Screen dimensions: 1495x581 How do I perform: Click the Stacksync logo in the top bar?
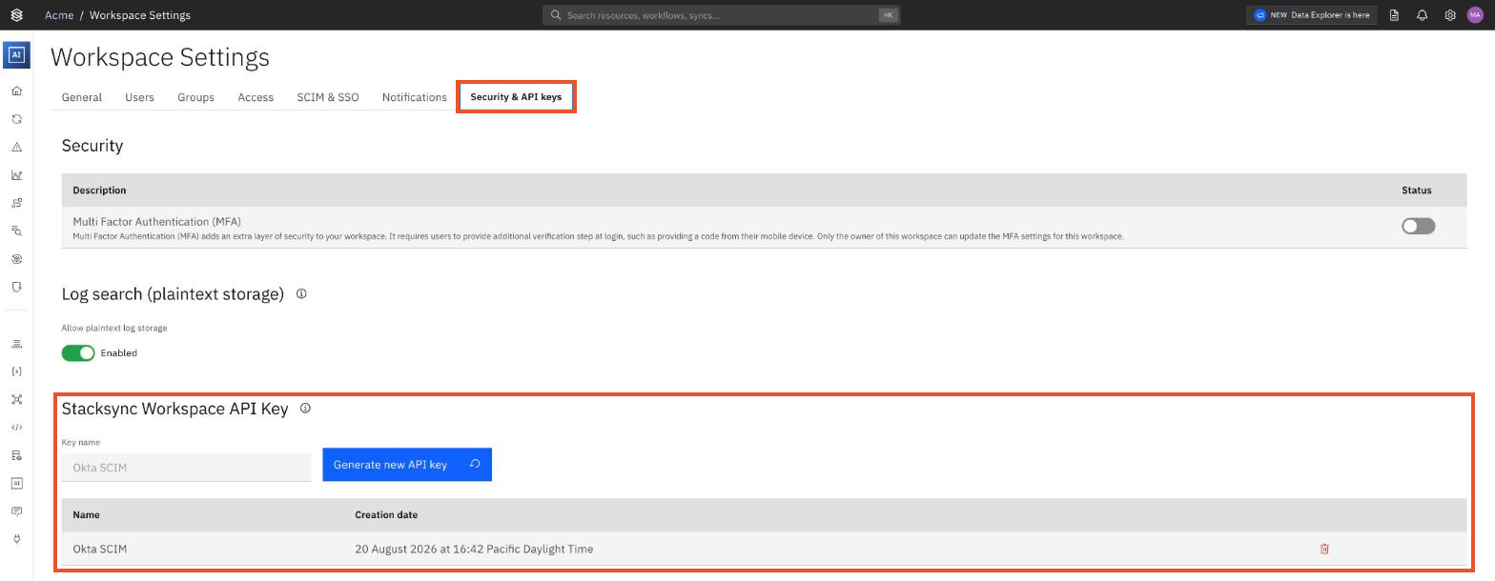point(16,15)
